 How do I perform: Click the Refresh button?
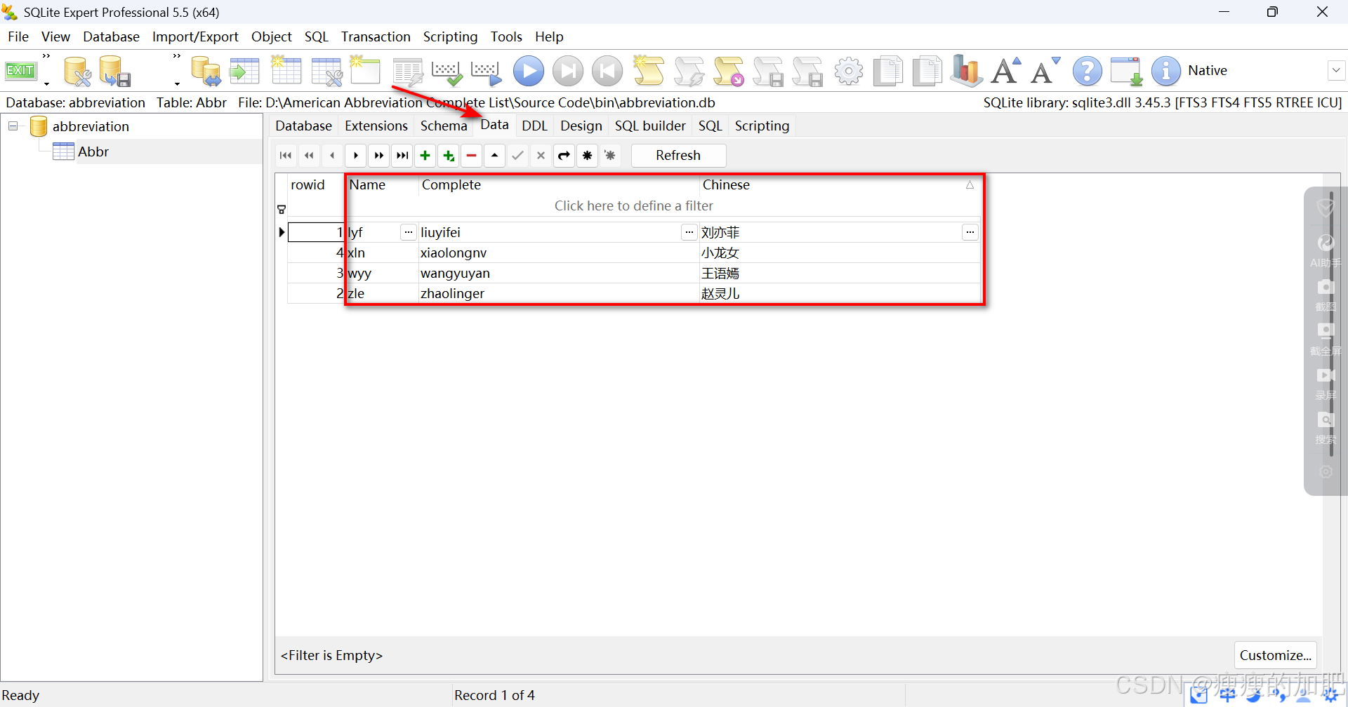pos(678,156)
